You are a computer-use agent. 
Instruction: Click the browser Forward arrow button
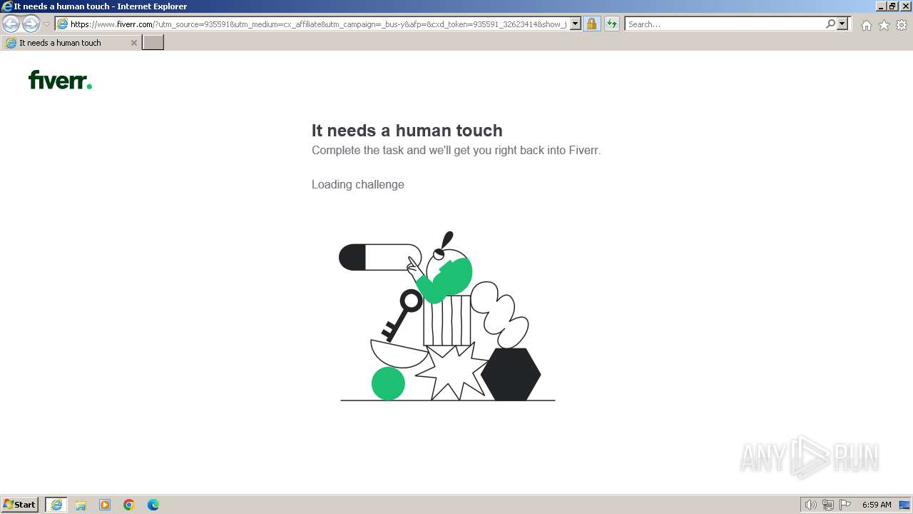[31, 24]
